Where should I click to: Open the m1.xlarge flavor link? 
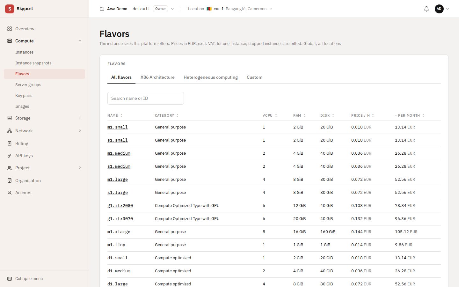[x=119, y=232]
